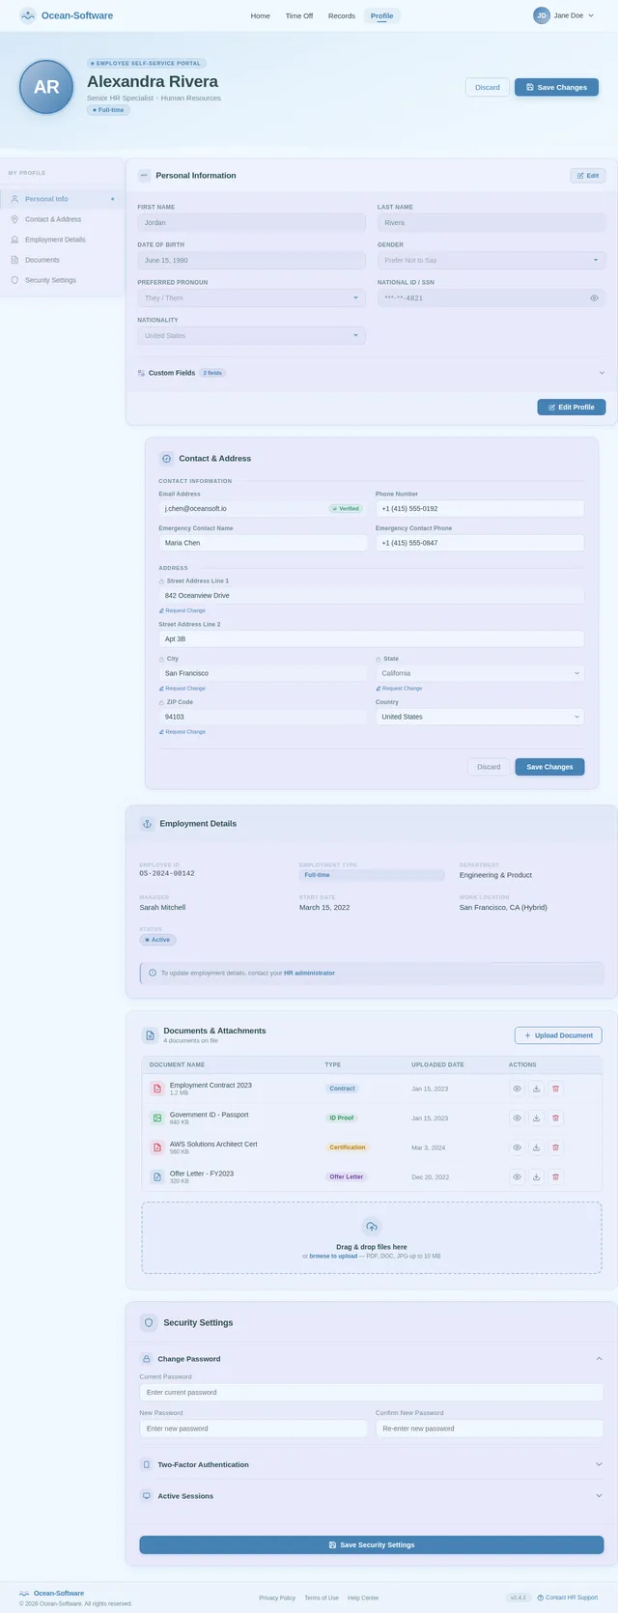Viewport: 618px width, 1613px height.
Task: Expand the Two-Factor Authentication section
Action: [x=371, y=1464]
